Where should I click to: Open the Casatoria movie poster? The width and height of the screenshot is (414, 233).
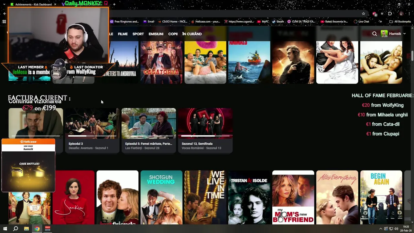point(161,62)
